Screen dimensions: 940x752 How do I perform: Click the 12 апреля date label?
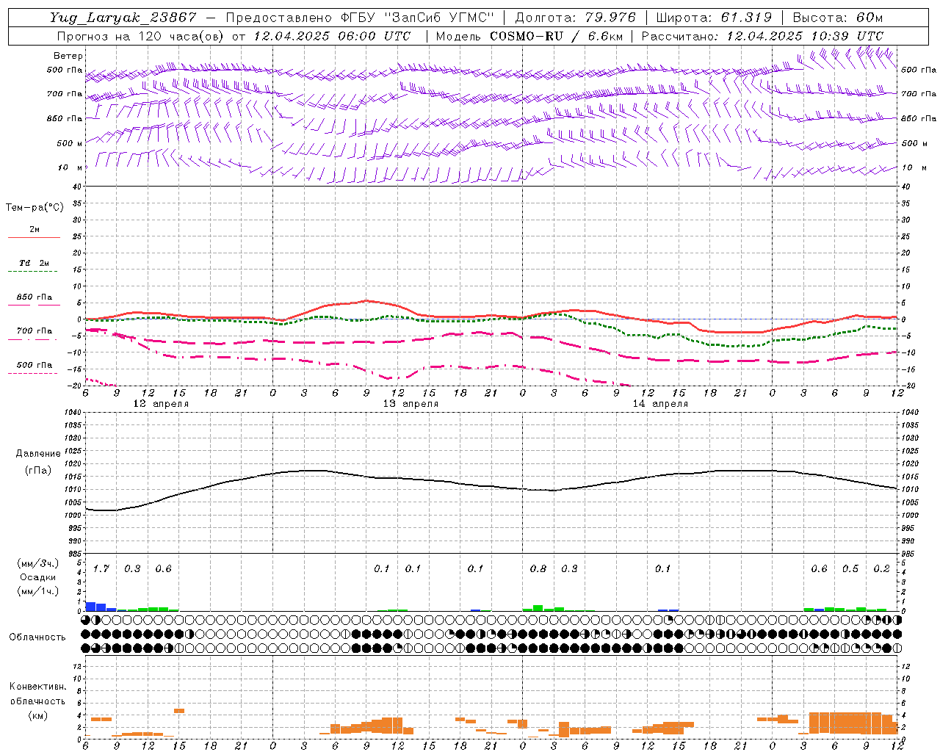[161, 404]
